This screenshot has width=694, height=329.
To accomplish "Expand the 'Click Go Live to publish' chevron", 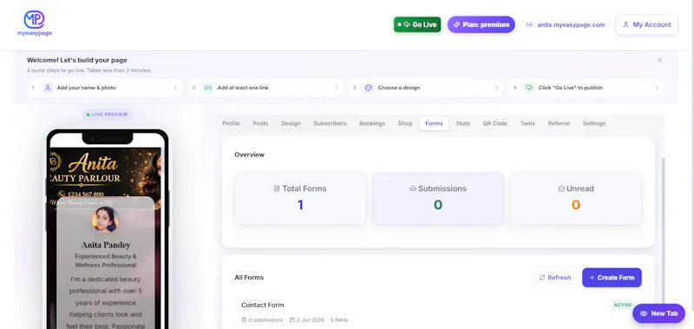I will click(x=657, y=88).
